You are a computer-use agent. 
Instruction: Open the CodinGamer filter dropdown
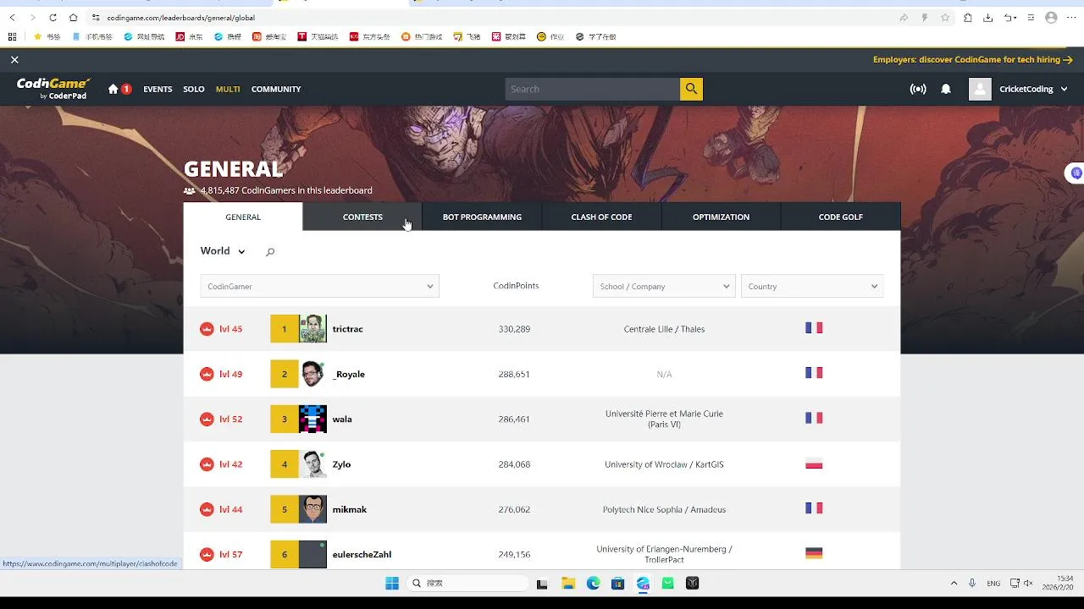click(319, 286)
